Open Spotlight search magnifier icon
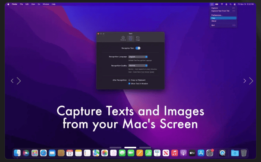 point(230,4)
